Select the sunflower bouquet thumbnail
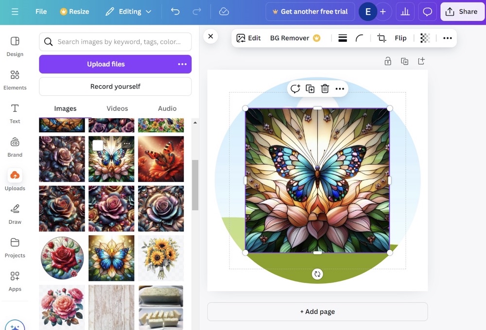The height and width of the screenshot is (330, 486). click(161, 258)
